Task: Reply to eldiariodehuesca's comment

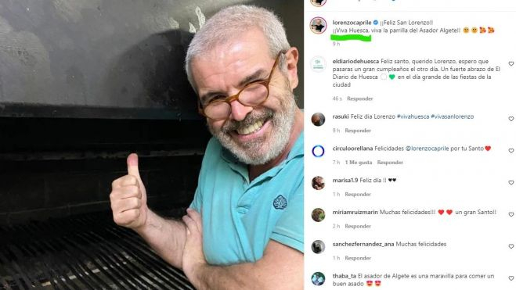Action: pyautogui.click(x=359, y=98)
